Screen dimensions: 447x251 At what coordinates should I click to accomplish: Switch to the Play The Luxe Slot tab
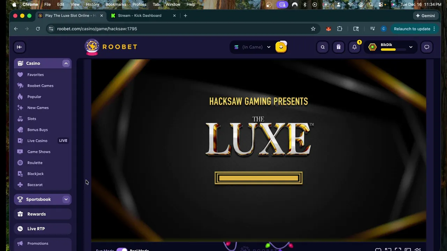pyautogui.click(x=70, y=16)
